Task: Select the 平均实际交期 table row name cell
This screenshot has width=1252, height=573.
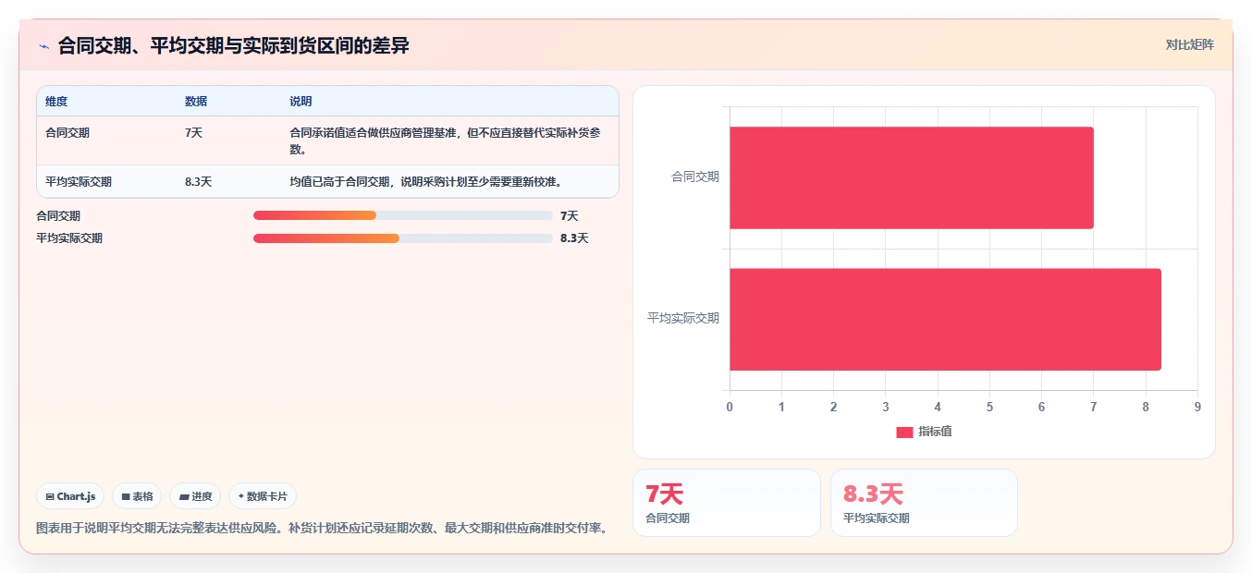Action: pos(79,181)
